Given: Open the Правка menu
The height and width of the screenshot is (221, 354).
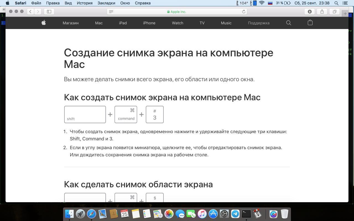Looking at the screenshot, I should pyautogui.click(x=53, y=3).
